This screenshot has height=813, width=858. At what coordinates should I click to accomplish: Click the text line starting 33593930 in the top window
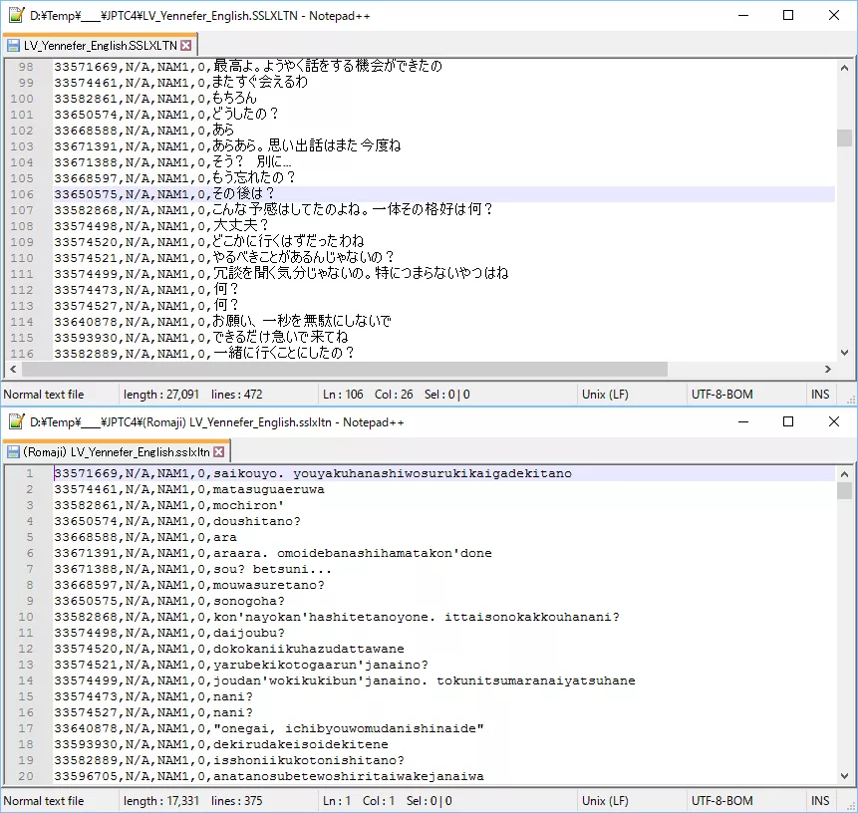tap(201, 338)
